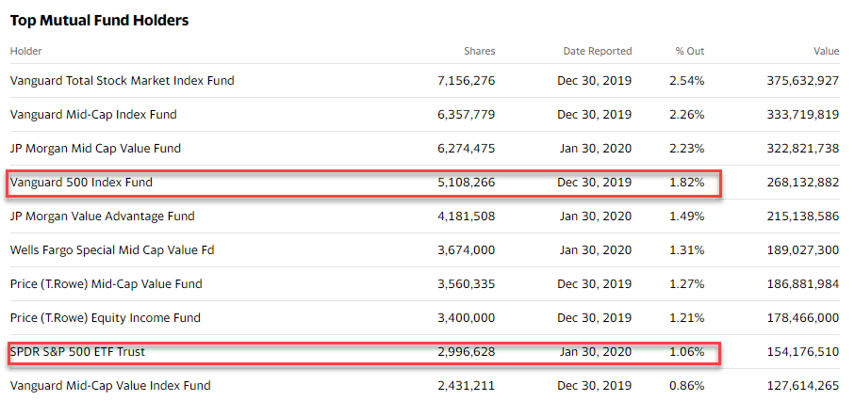Click value 268,132,882
Viewport: 855px width, 401px height.
tap(804, 183)
